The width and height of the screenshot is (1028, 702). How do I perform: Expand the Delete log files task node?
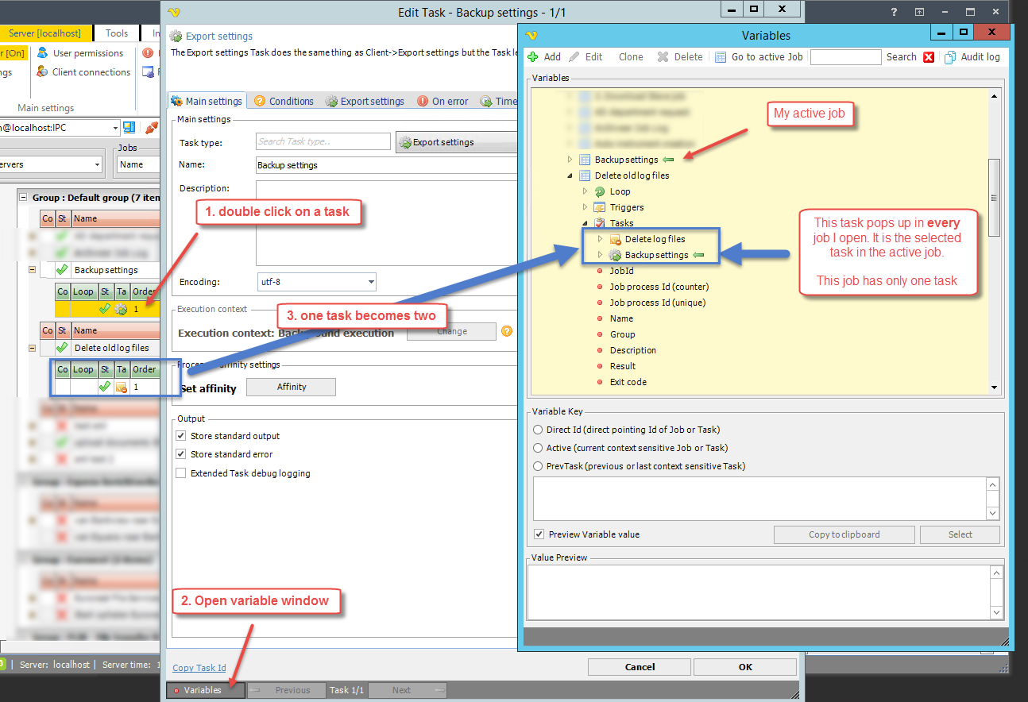[600, 239]
